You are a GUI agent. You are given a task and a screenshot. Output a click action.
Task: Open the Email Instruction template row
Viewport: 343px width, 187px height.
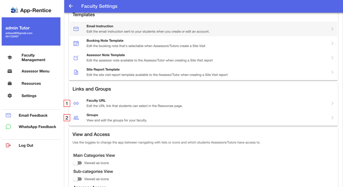[203, 29]
